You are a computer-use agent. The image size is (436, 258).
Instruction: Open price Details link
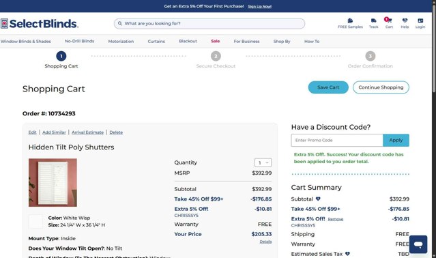click(265, 242)
